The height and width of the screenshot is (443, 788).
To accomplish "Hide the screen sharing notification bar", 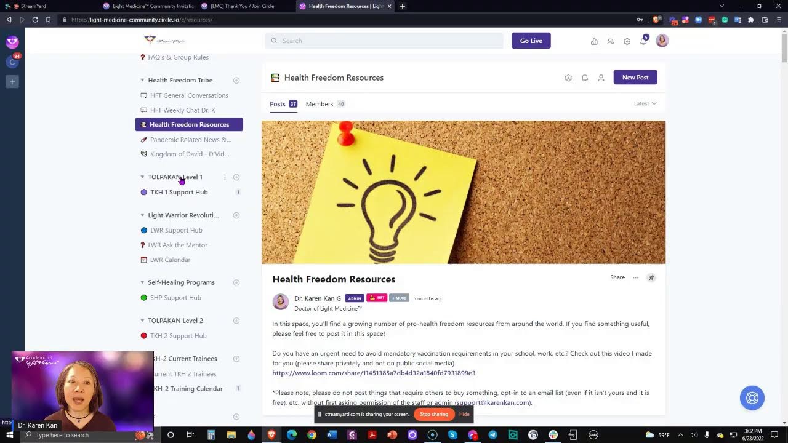I will 464,414.
